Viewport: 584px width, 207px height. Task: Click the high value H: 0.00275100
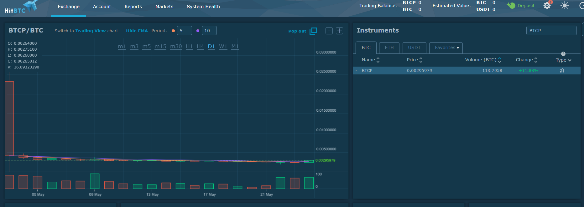(x=22, y=49)
